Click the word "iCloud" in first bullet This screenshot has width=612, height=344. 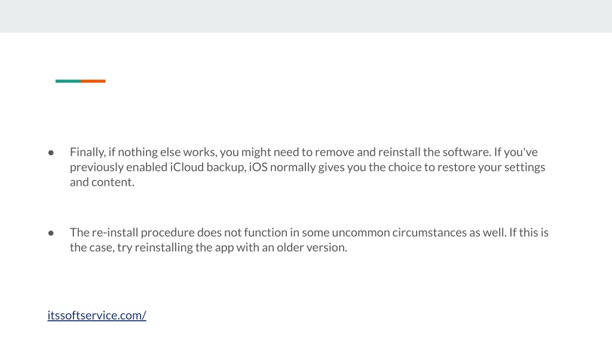point(186,167)
